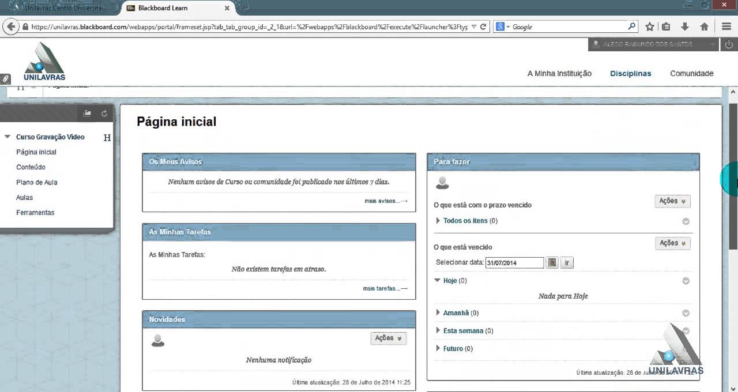Click the Novidades panel header

pos(279,319)
